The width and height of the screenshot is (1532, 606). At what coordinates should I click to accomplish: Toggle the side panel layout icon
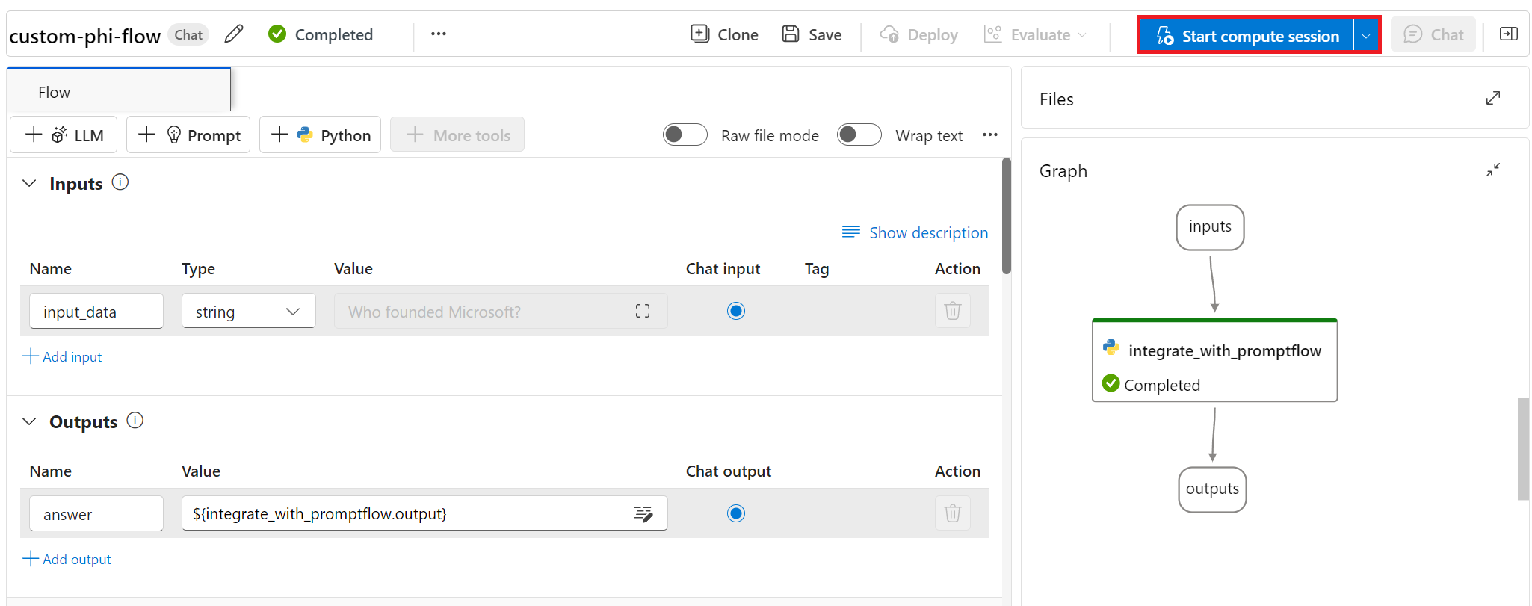pyautogui.click(x=1509, y=34)
